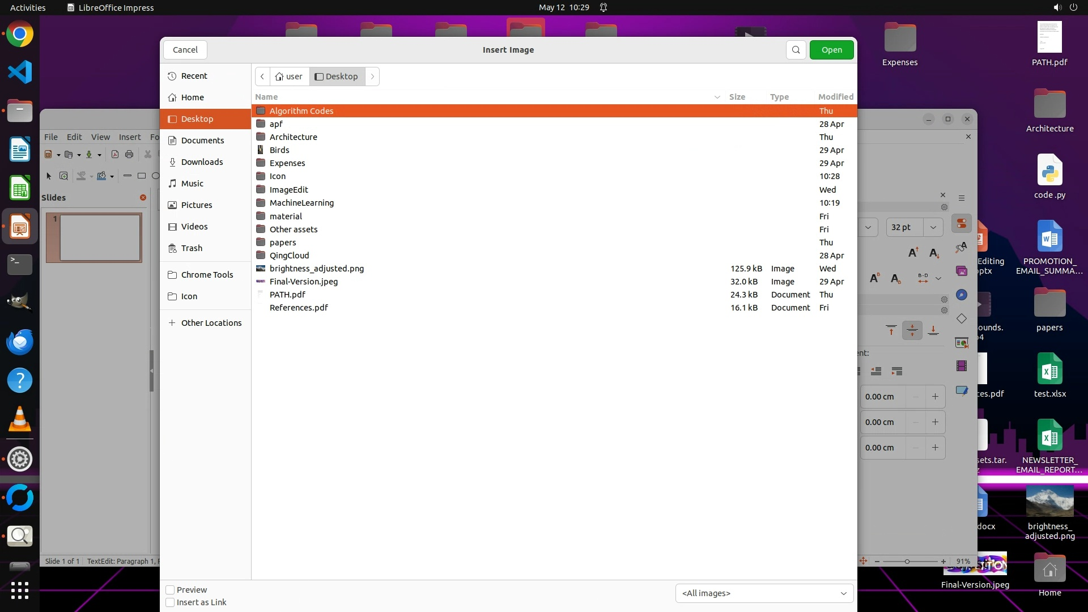
Task: Adjust the zoom slider in status bar
Action: coord(907,562)
